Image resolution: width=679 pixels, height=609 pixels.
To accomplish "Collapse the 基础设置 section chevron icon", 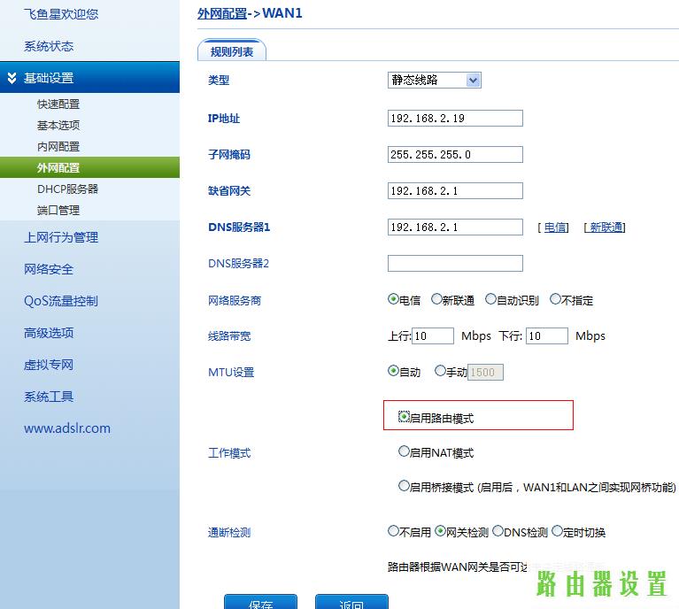I will click(x=12, y=78).
